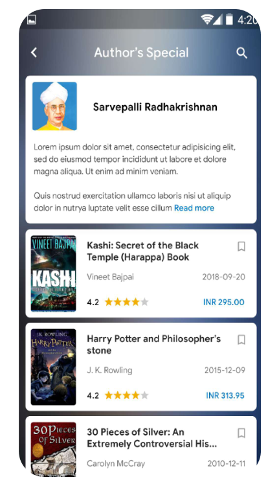Viewport: 279px width, 486px height.
Task: Select the Kashi: Secret of the Black Temple title
Action: (x=143, y=251)
